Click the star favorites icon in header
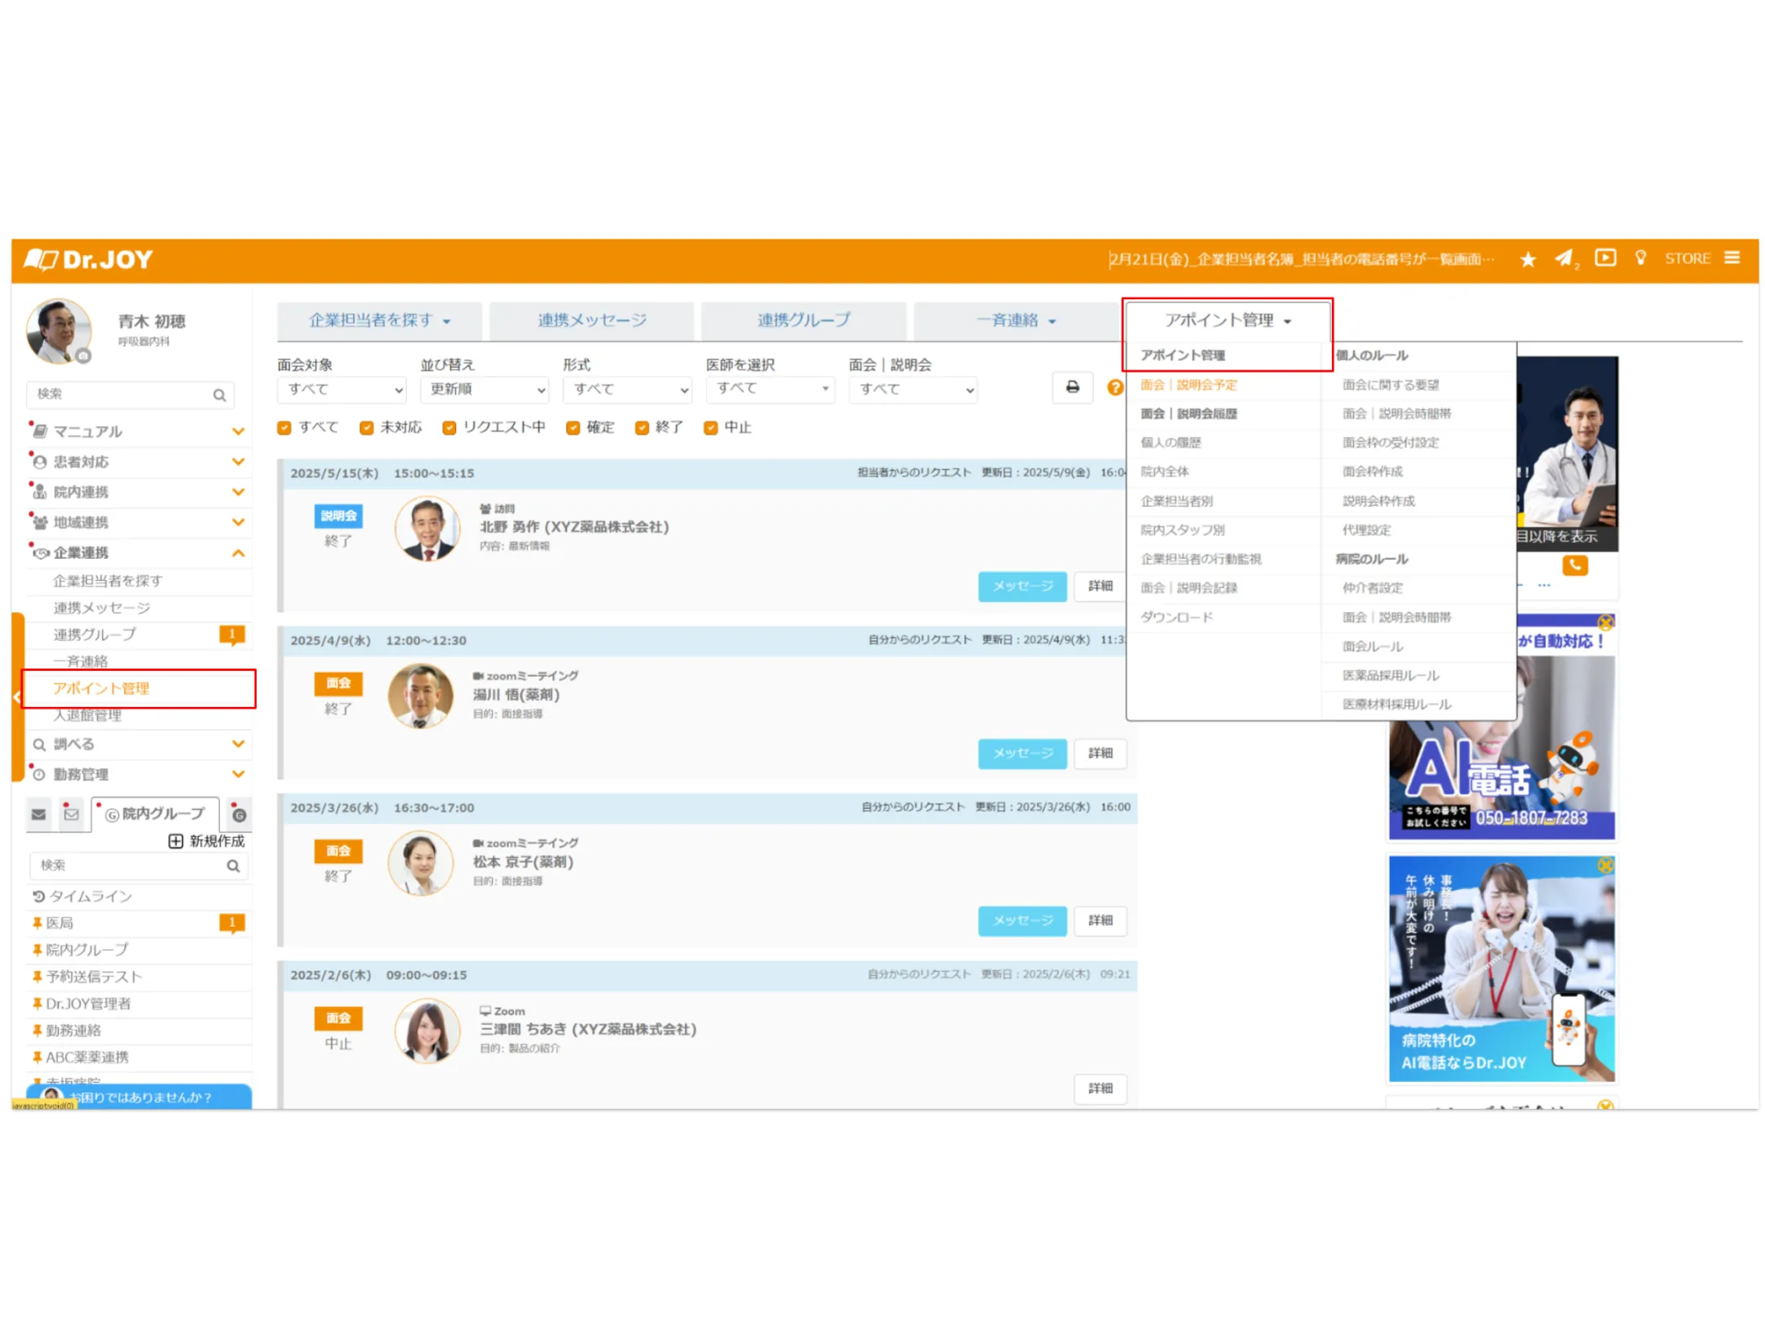Screen dimensions: 1765x1324 pyautogui.click(x=1527, y=260)
